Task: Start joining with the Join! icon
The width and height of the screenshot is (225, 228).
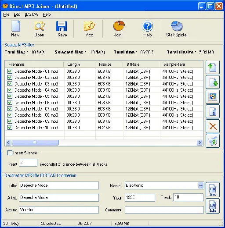Action: pos(118,28)
